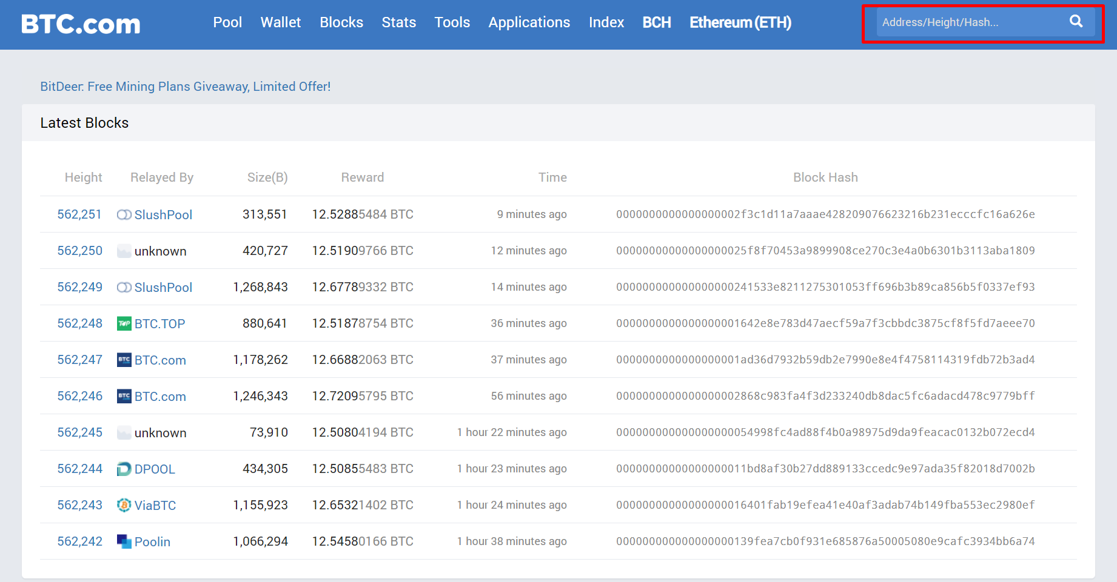
Task: Click block hash ending in 18d7002b
Action: 825,469
